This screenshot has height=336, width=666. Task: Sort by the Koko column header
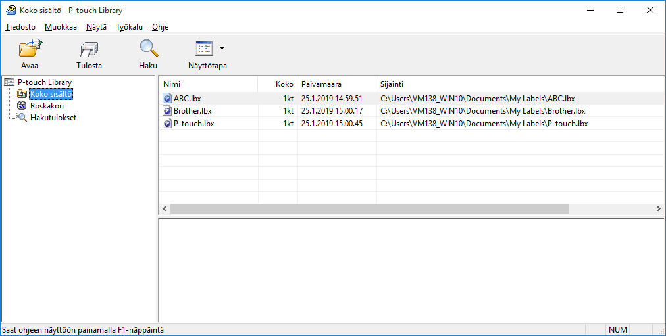[278, 84]
